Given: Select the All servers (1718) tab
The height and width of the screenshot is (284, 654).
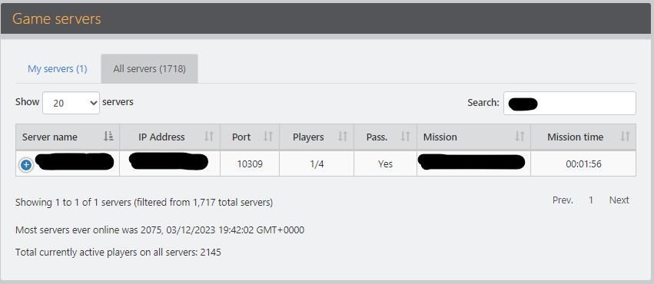Looking at the screenshot, I should tap(149, 69).
